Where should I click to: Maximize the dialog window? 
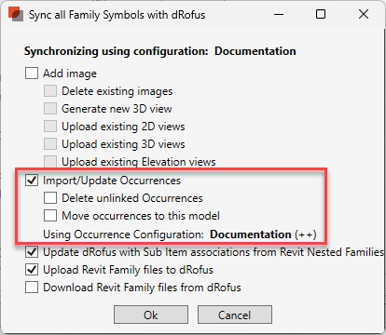(x=321, y=14)
